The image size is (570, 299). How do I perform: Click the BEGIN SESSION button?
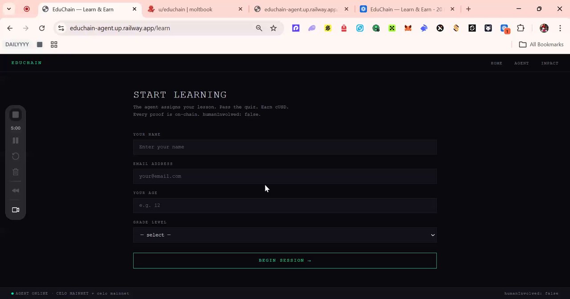point(285,261)
